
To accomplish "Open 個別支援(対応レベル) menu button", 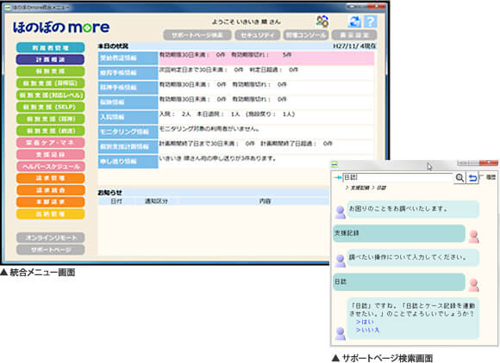I will 50,95.
